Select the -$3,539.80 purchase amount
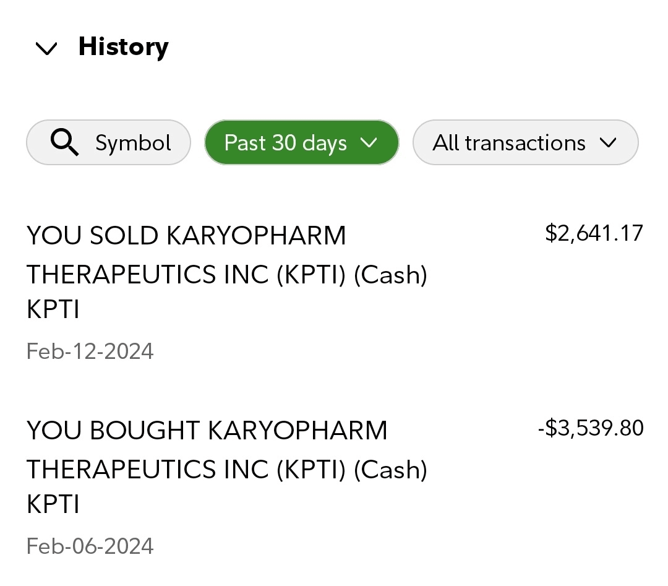 [x=591, y=428]
